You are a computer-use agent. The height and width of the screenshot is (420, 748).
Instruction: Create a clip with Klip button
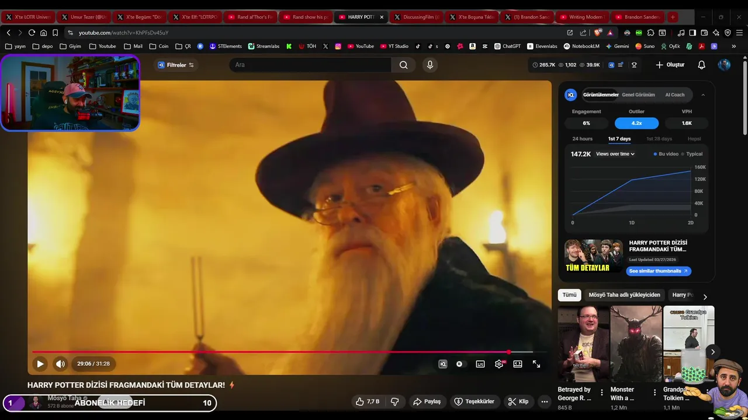point(518,401)
